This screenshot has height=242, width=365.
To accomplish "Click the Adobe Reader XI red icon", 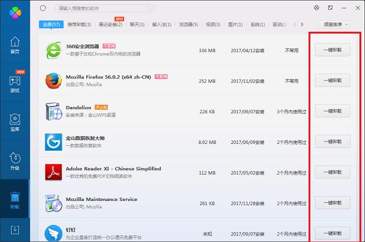I will click(54, 172).
